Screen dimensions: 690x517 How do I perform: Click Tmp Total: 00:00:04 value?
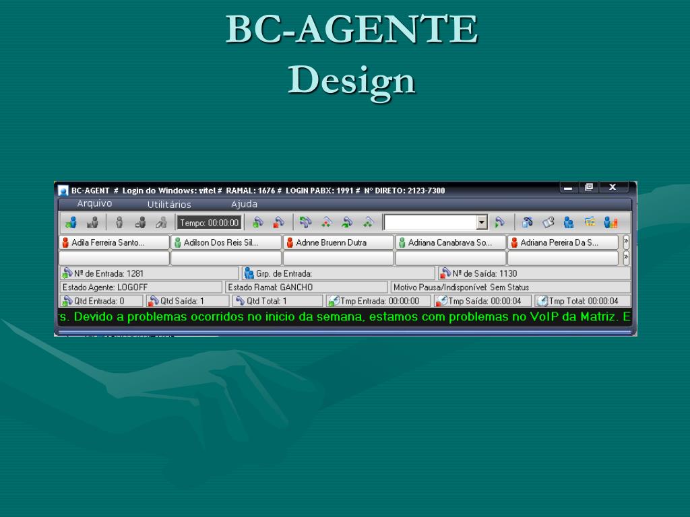tap(584, 301)
